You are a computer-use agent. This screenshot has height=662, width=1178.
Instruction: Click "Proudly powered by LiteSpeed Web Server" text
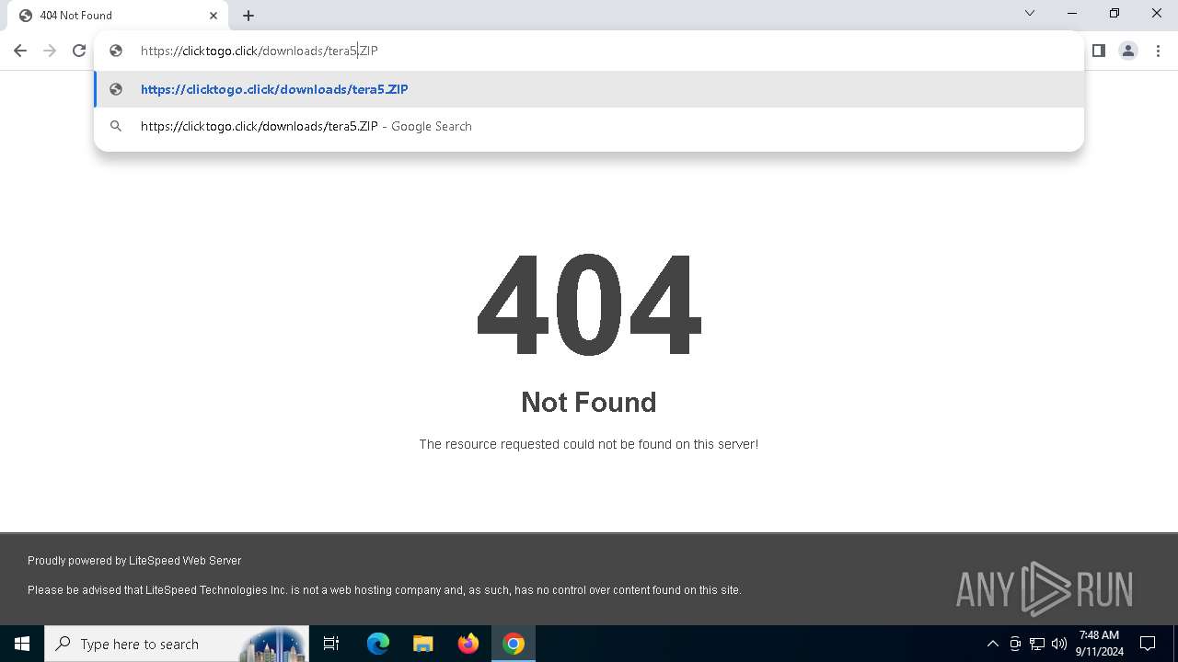coord(134,560)
